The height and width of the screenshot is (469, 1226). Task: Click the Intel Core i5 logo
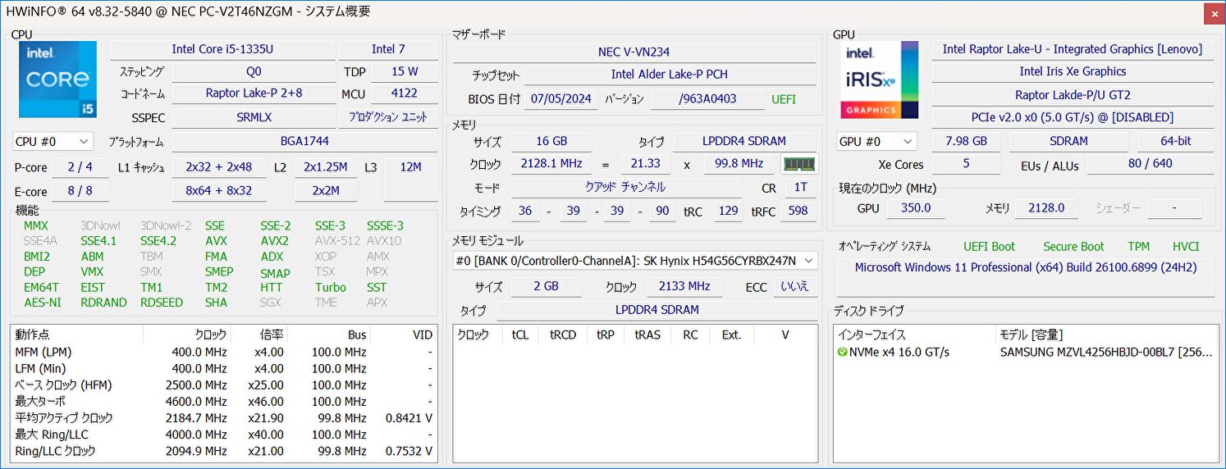(x=57, y=80)
